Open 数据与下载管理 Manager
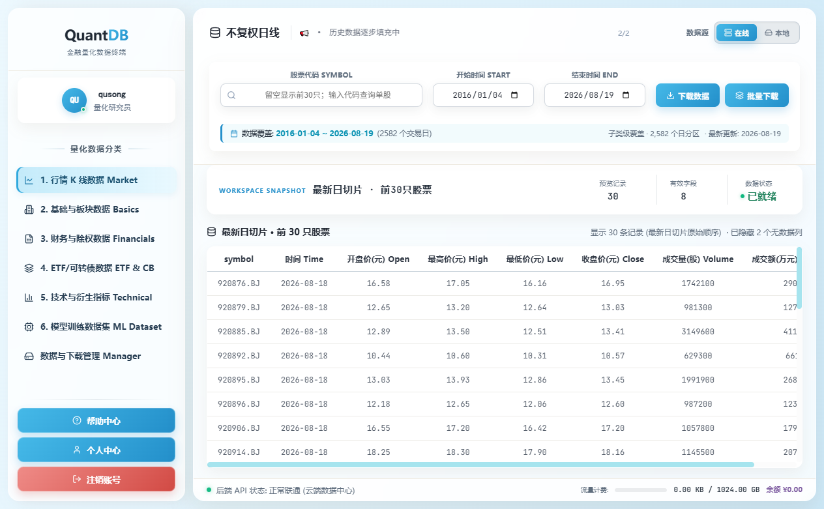The width and height of the screenshot is (824, 509). point(96,356)
